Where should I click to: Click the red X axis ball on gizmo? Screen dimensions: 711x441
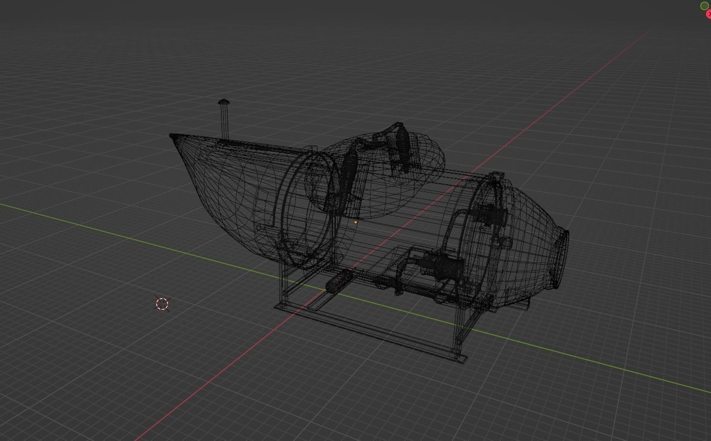[709, 15]
